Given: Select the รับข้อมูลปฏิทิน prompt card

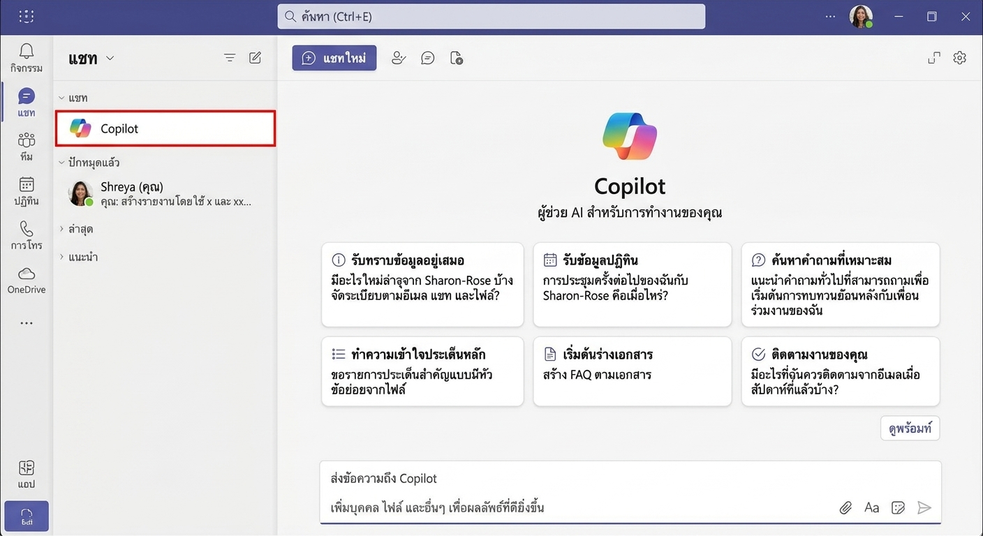Looking at the screenshot, I should 633,284.
